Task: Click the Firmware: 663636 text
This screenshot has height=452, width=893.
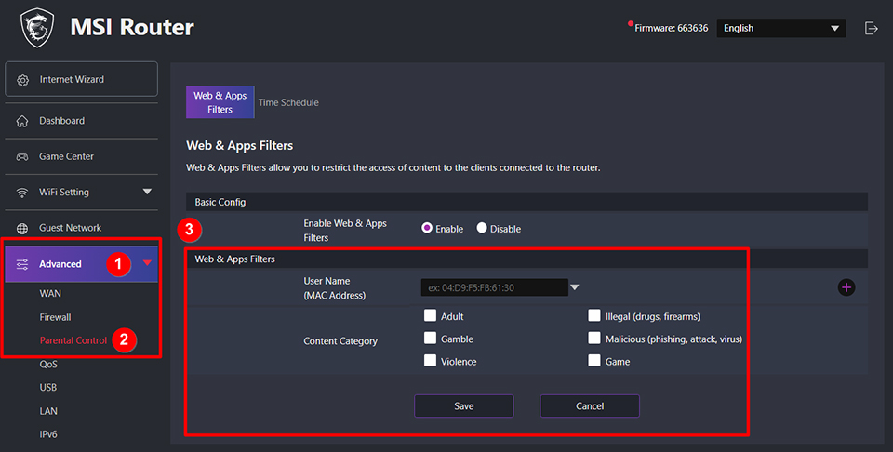Action: click(672, 28)
